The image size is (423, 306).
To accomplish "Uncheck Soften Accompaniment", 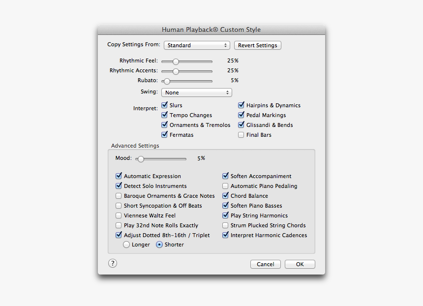I will 225,176.
